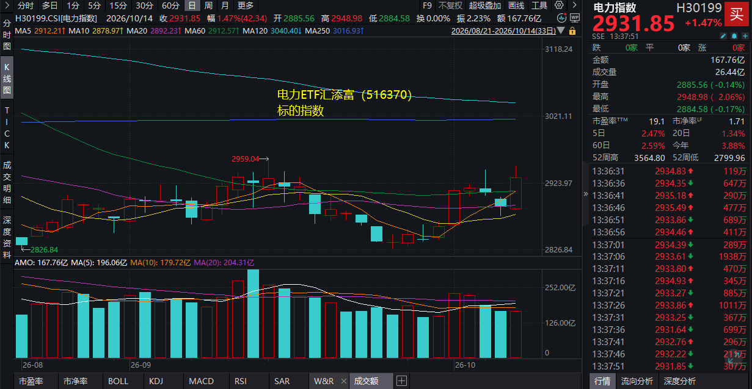
Task: Set a price alert via bell icon
Action: pos(734,36)
